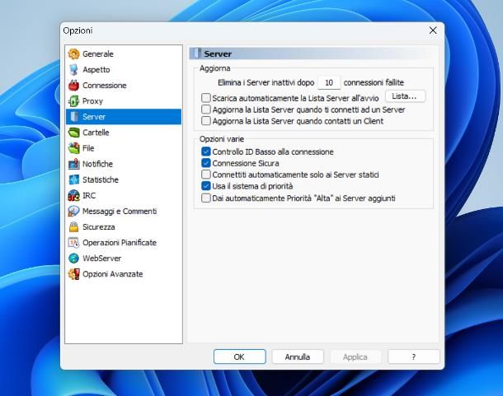
Task: Switch to Opzioni Avanzate section
Action: tap(112, 273)
